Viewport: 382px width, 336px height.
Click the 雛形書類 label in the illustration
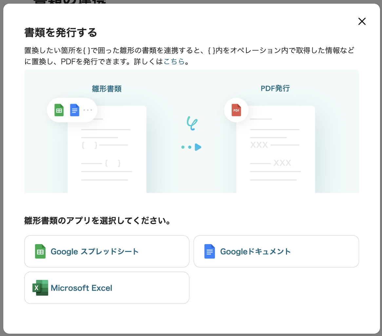107,89
